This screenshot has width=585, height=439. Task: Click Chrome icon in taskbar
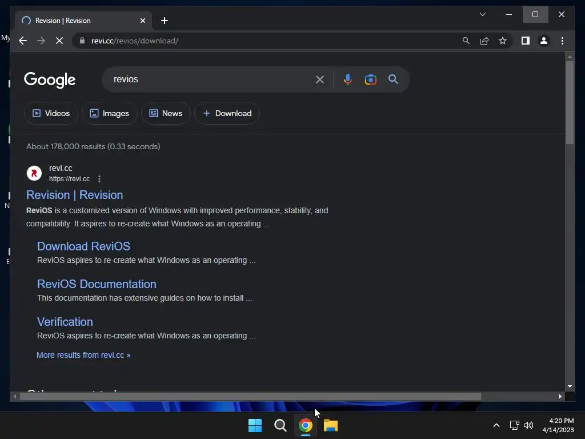[305, 425]
